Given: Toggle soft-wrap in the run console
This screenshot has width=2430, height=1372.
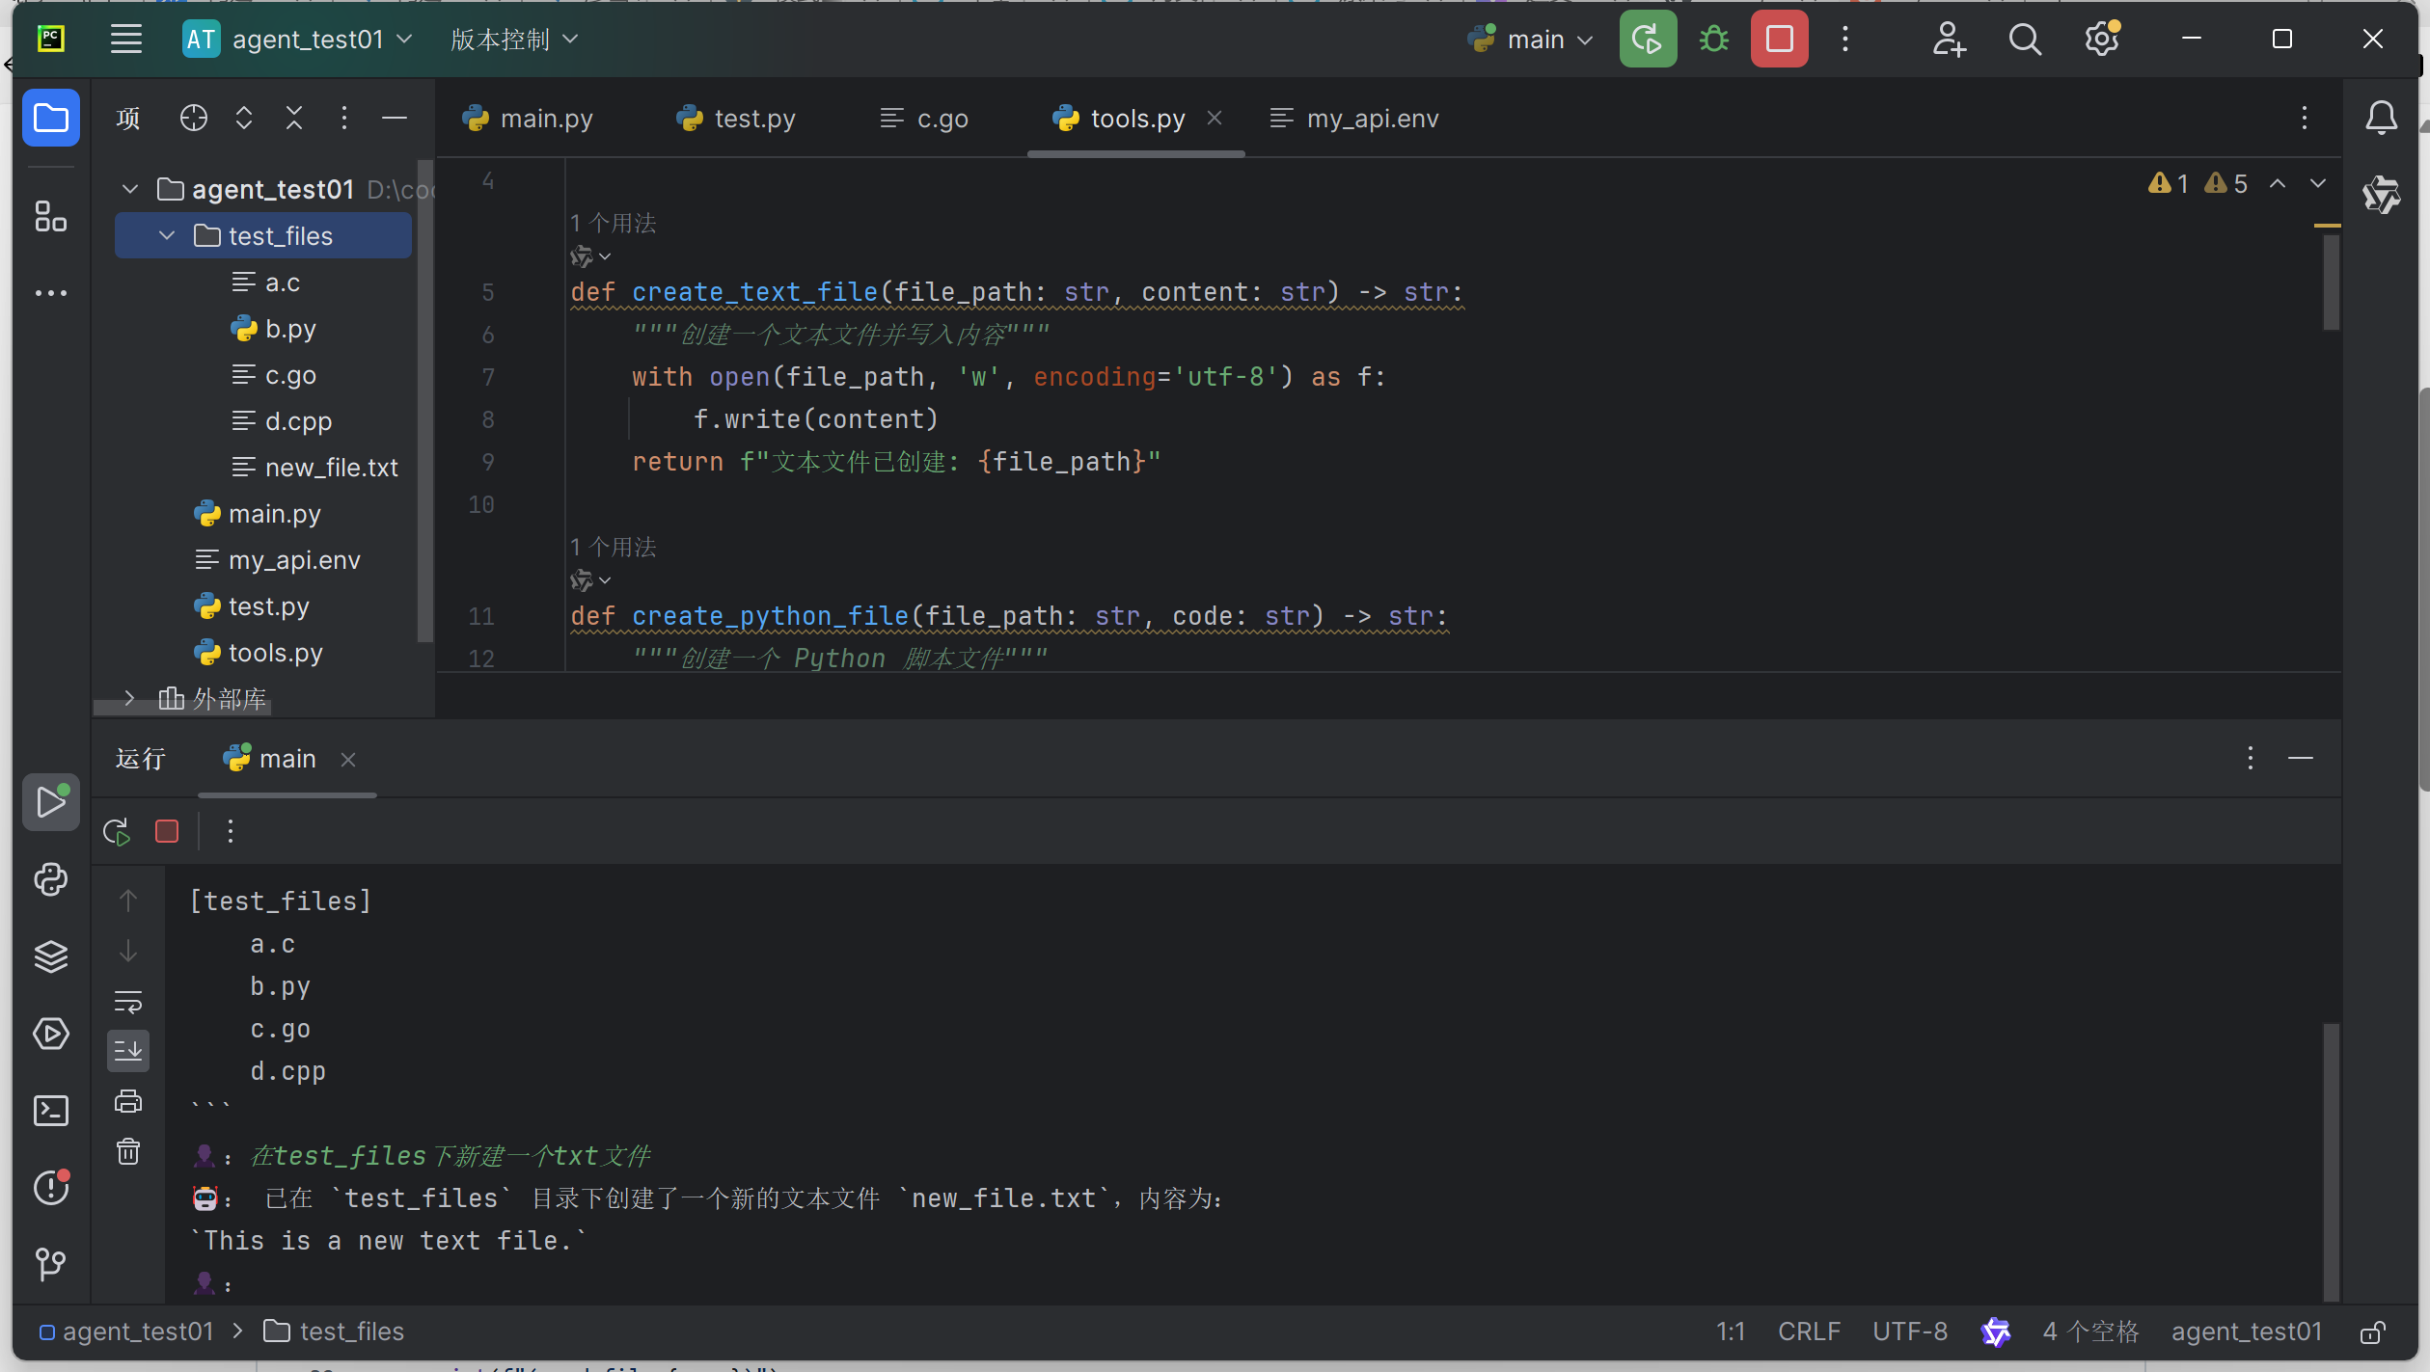Looking at the screenshot, I should (128, 1001).
